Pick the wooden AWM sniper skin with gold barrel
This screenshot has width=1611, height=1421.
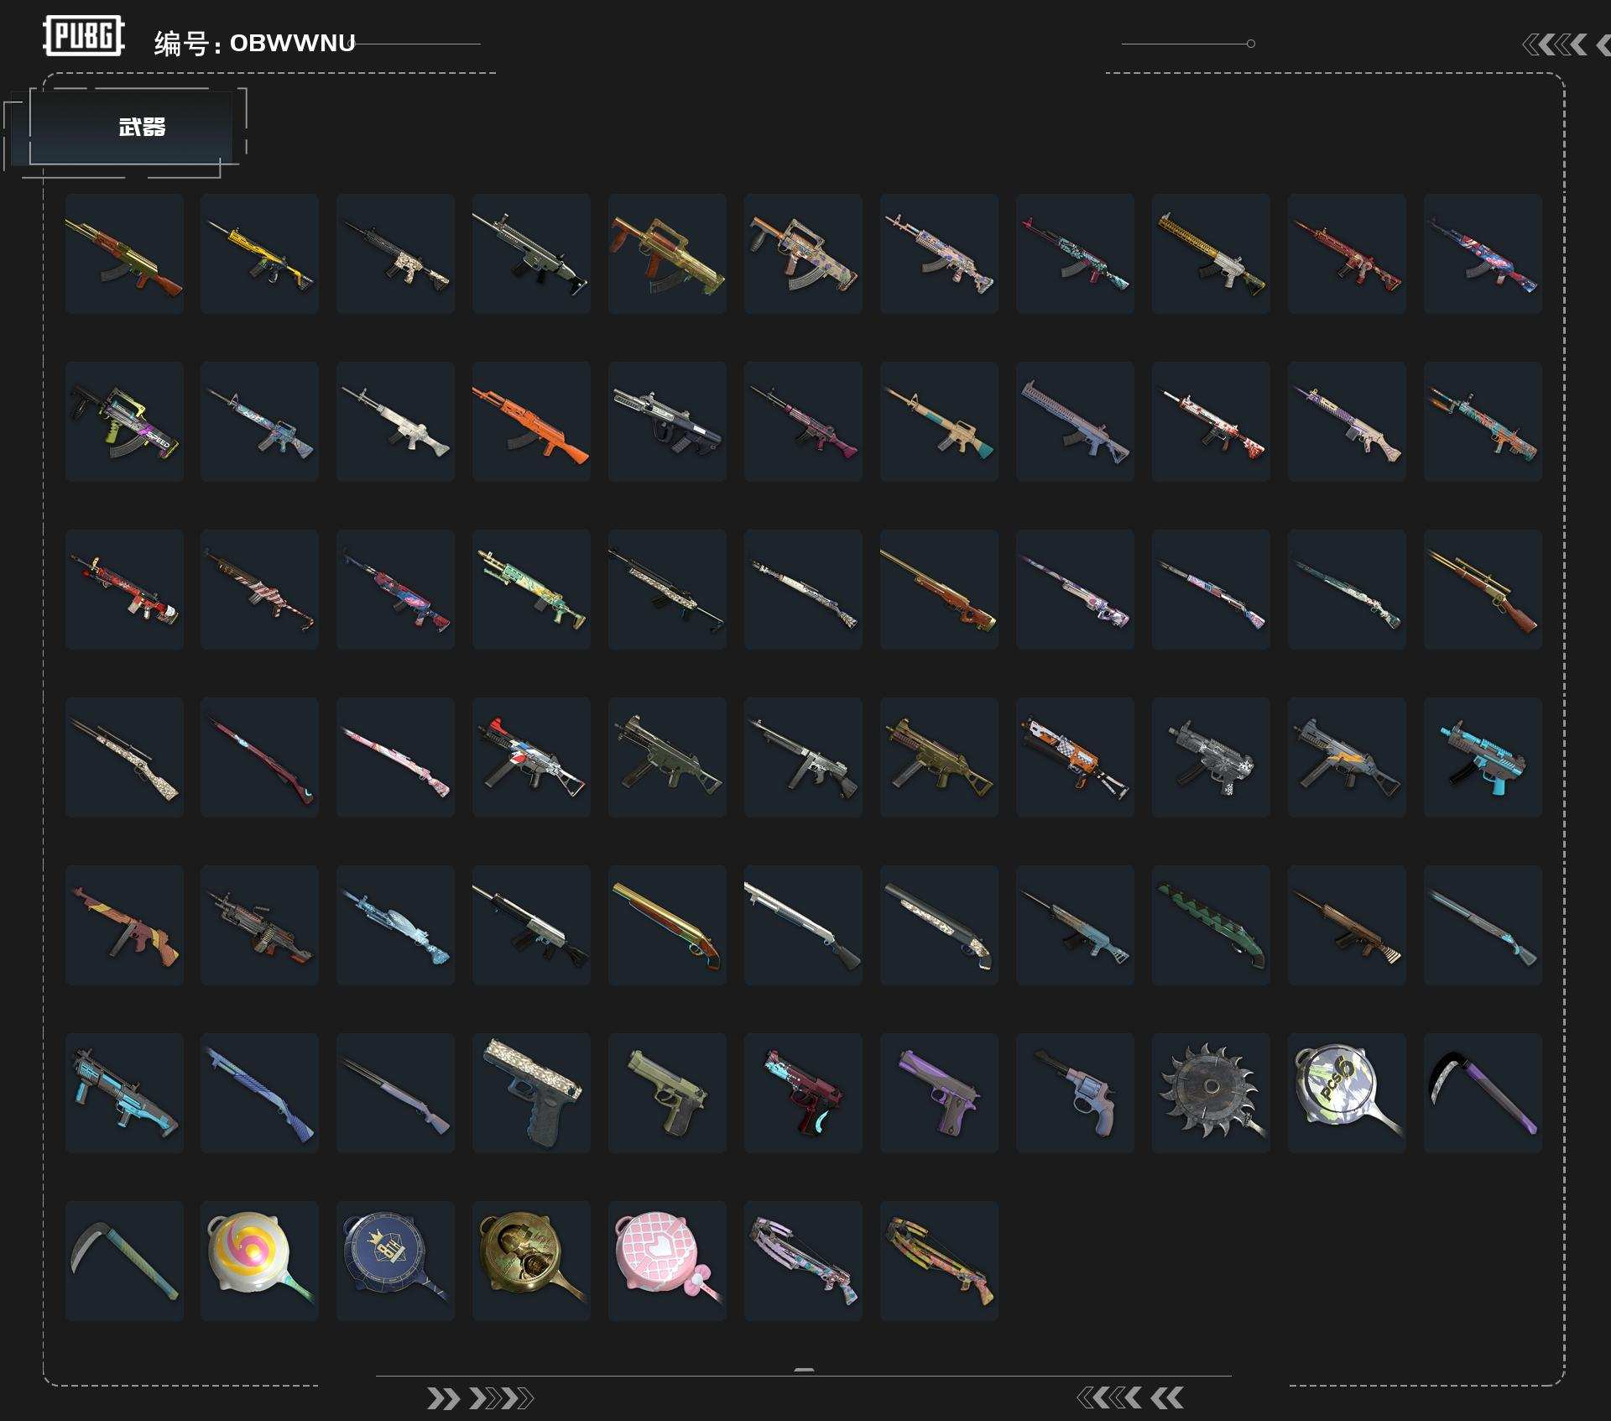tap(939, 589)
